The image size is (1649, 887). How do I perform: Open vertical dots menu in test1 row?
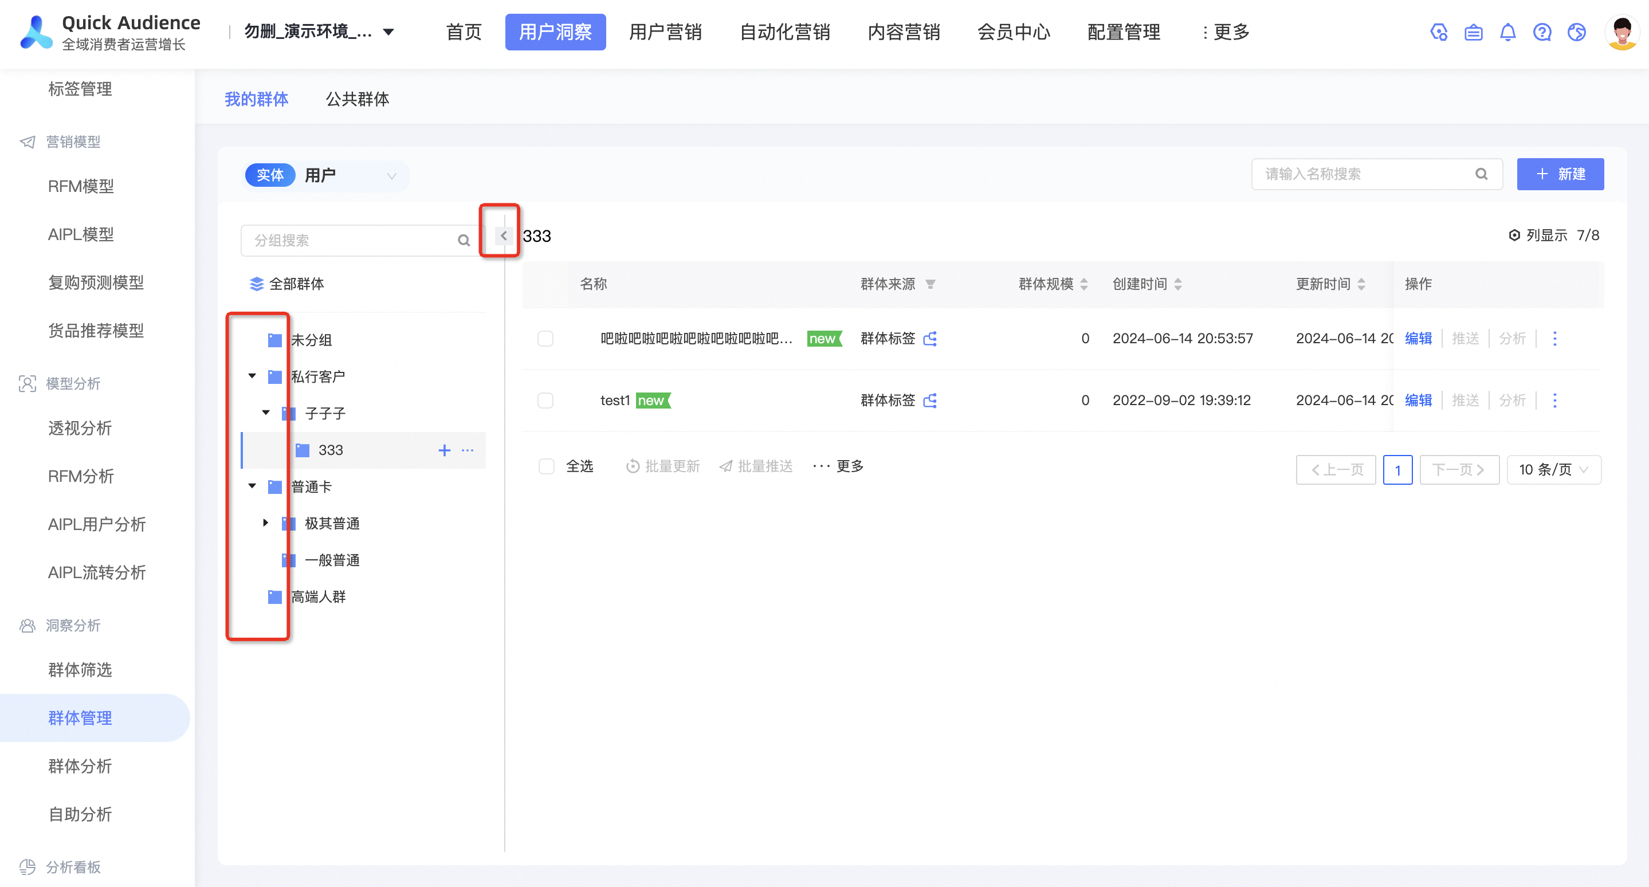pyautogui.click(x=1554, y=401)
